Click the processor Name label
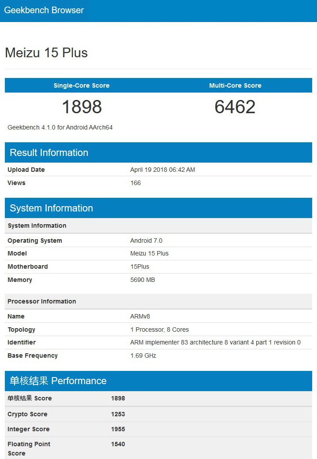 tap(16, 316)
